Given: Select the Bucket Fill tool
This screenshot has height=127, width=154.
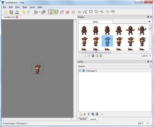Looking at the screenshot, I should tap(62, 12).
